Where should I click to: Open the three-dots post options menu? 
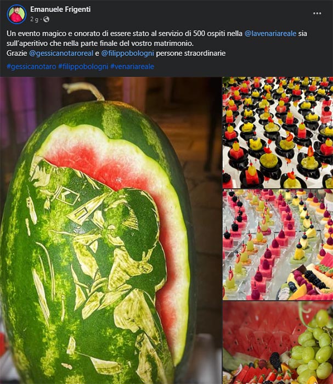[317, 13]
